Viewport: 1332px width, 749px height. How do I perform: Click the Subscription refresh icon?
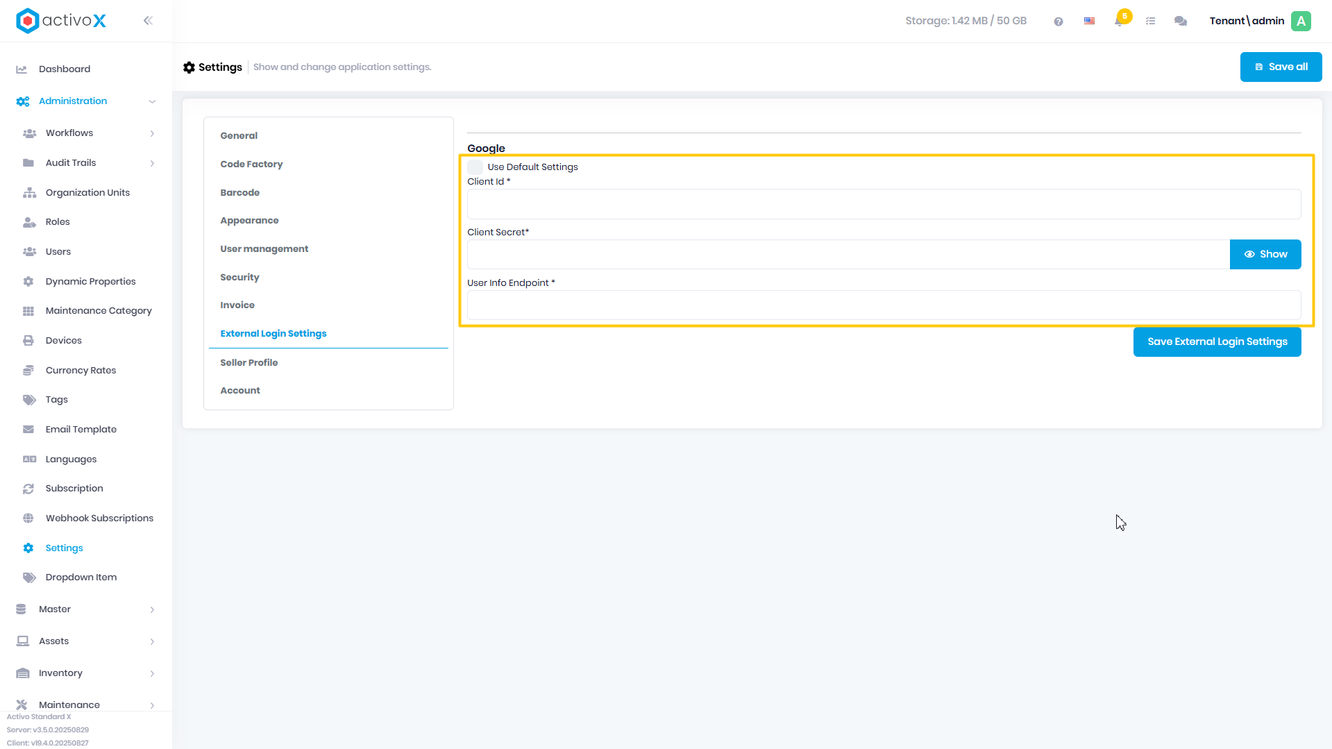click(28, 489)
